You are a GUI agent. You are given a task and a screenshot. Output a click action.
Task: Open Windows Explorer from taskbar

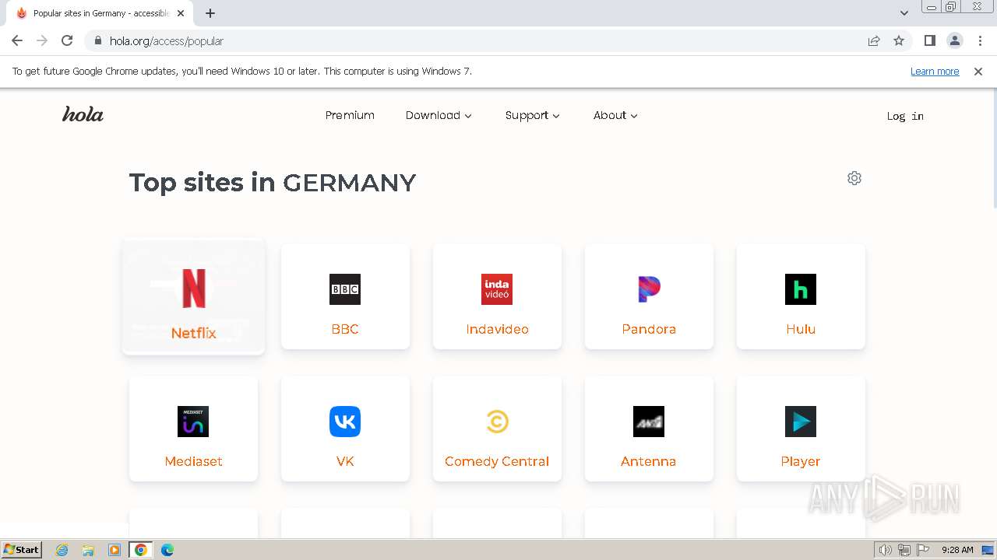click(x=88, y=550)
